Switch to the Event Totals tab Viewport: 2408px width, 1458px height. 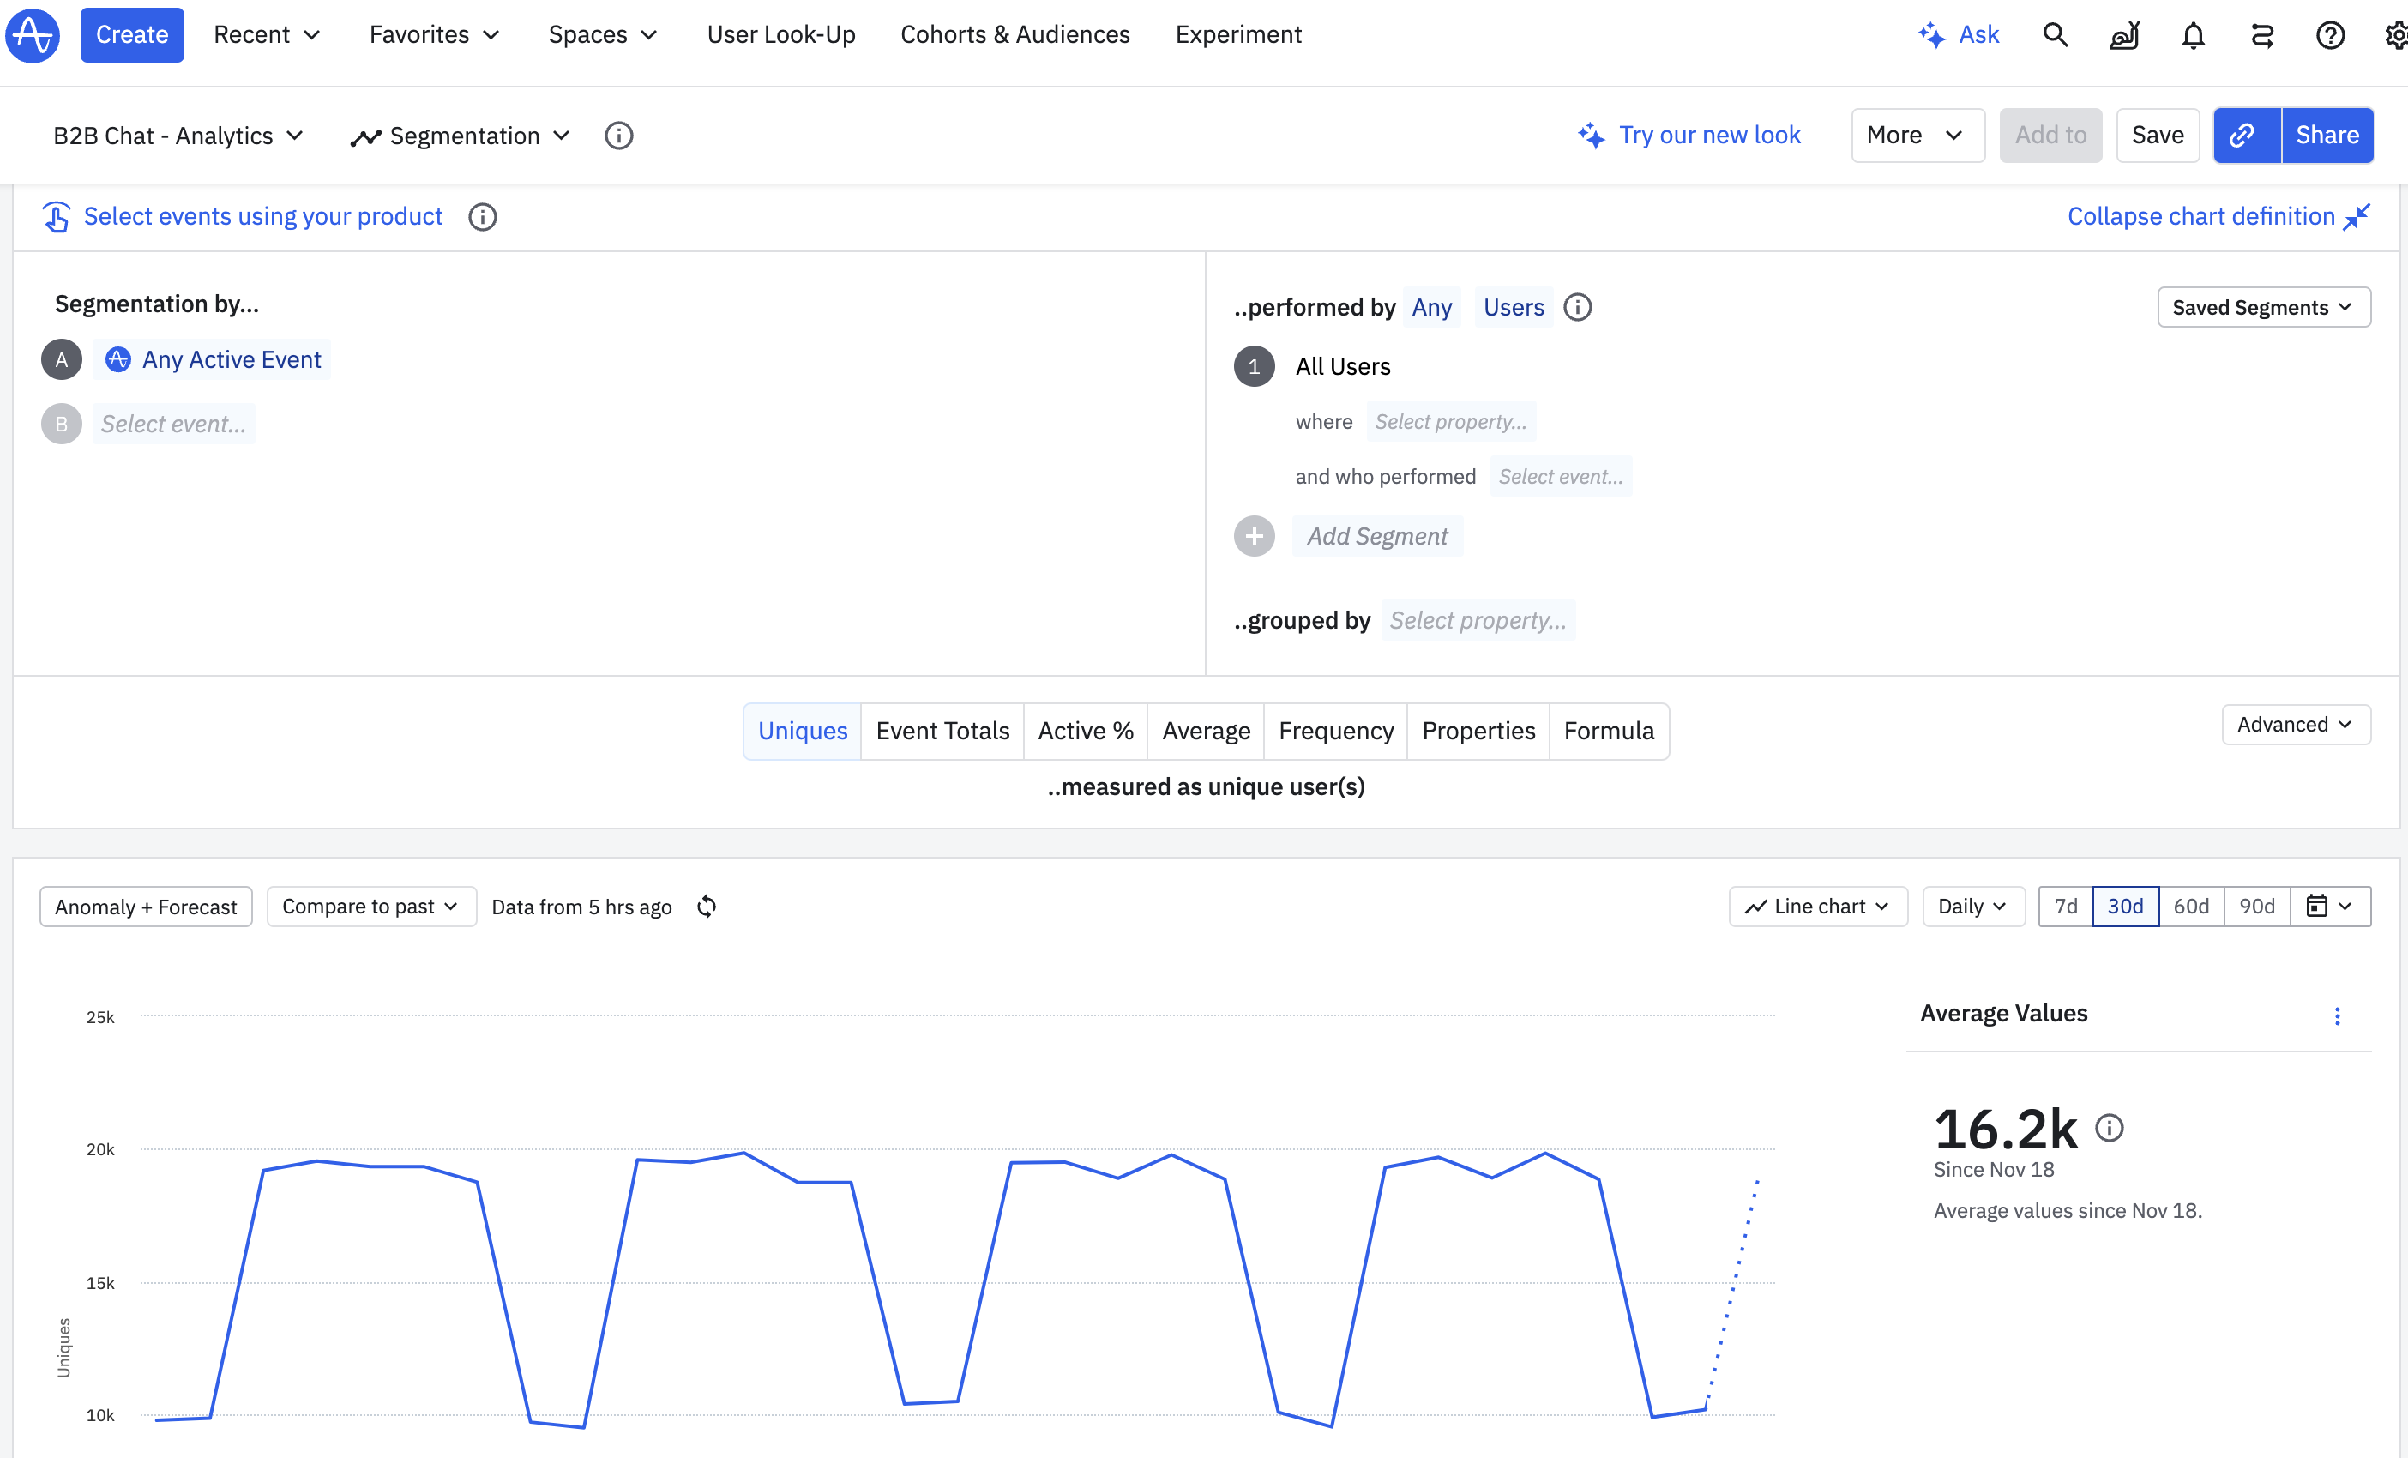coord(941,731)
